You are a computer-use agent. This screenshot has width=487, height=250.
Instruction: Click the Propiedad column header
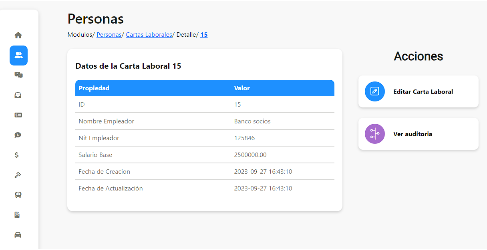tap(94, 88)
